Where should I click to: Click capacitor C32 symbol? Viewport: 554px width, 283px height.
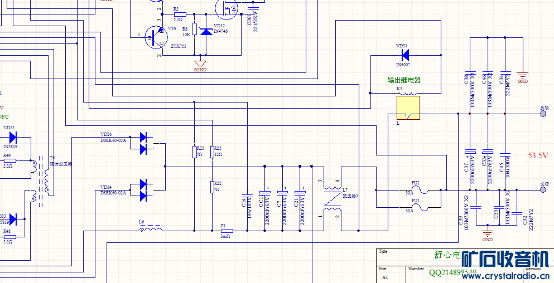(517, 213)
